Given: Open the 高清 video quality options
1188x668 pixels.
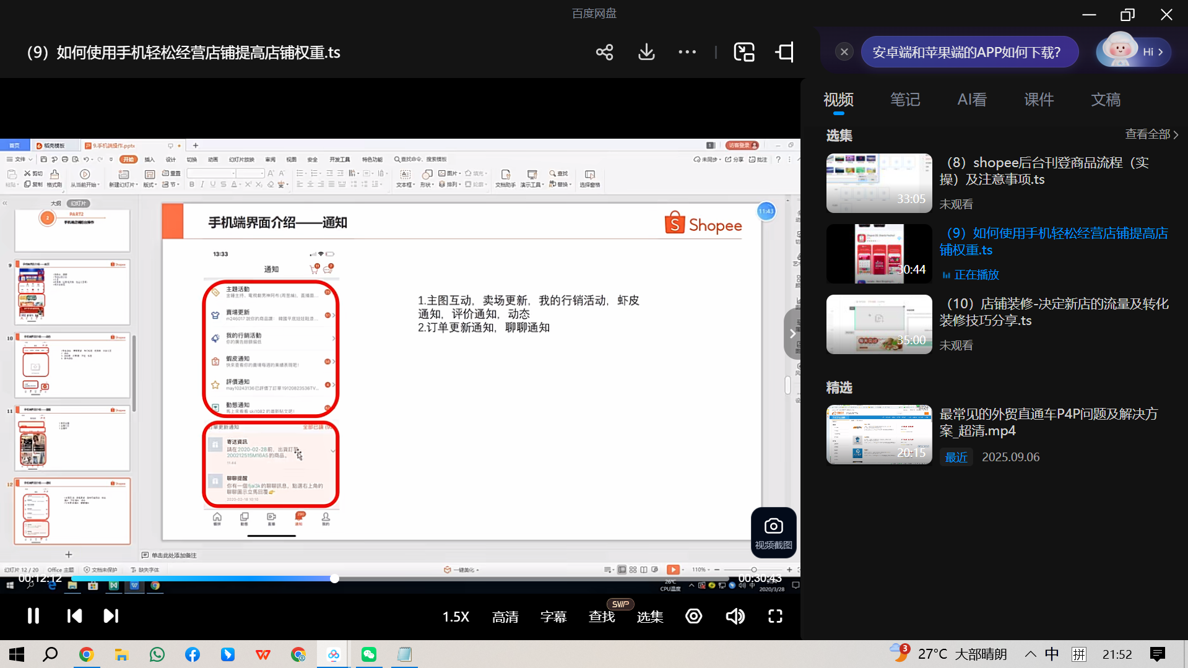Looking at the screenshot, I should (x=505, y=617).
